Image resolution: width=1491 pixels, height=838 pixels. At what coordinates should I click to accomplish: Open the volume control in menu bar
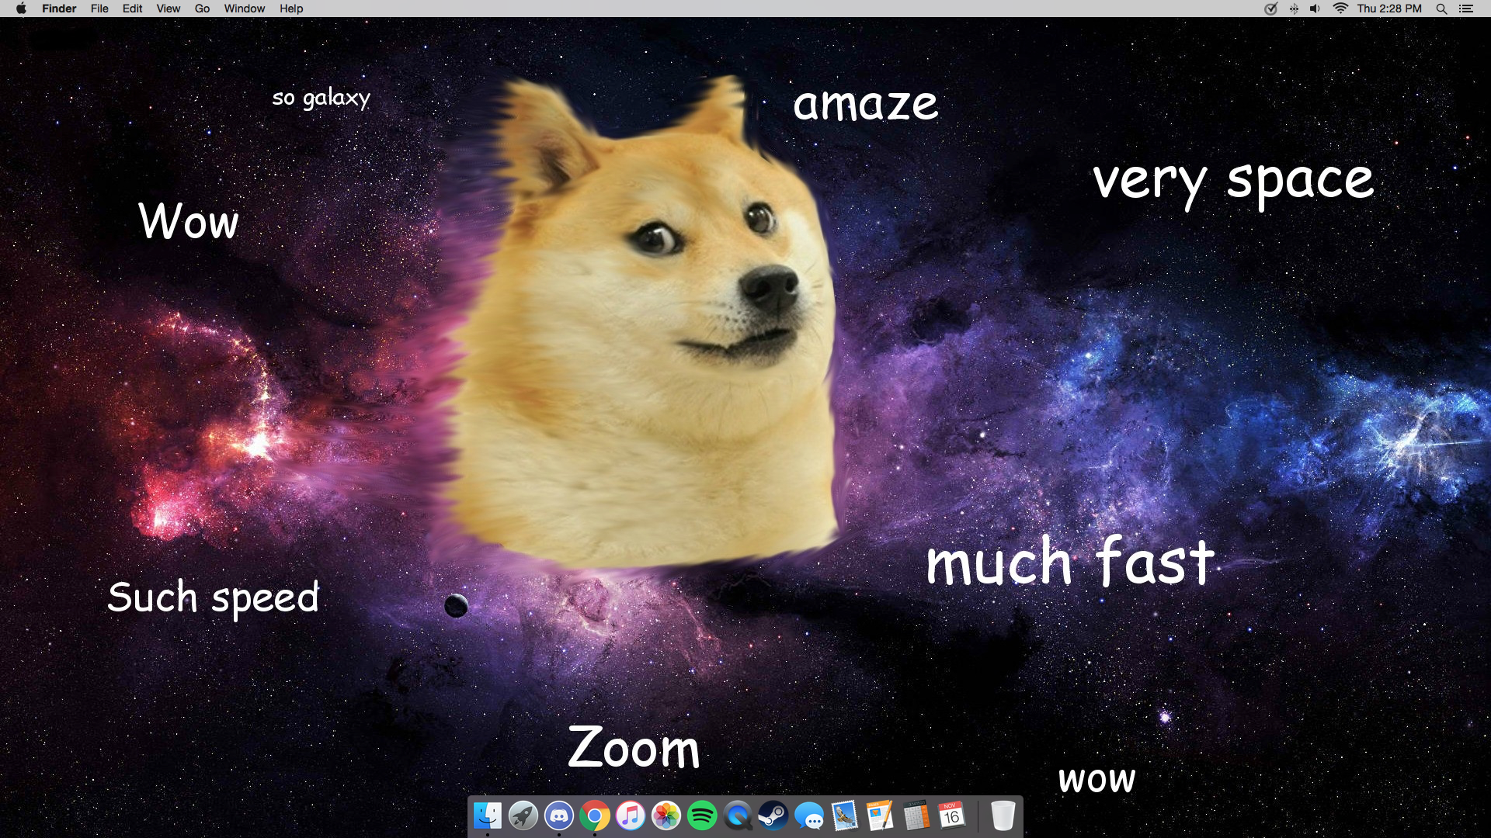tap(1315, 9)
